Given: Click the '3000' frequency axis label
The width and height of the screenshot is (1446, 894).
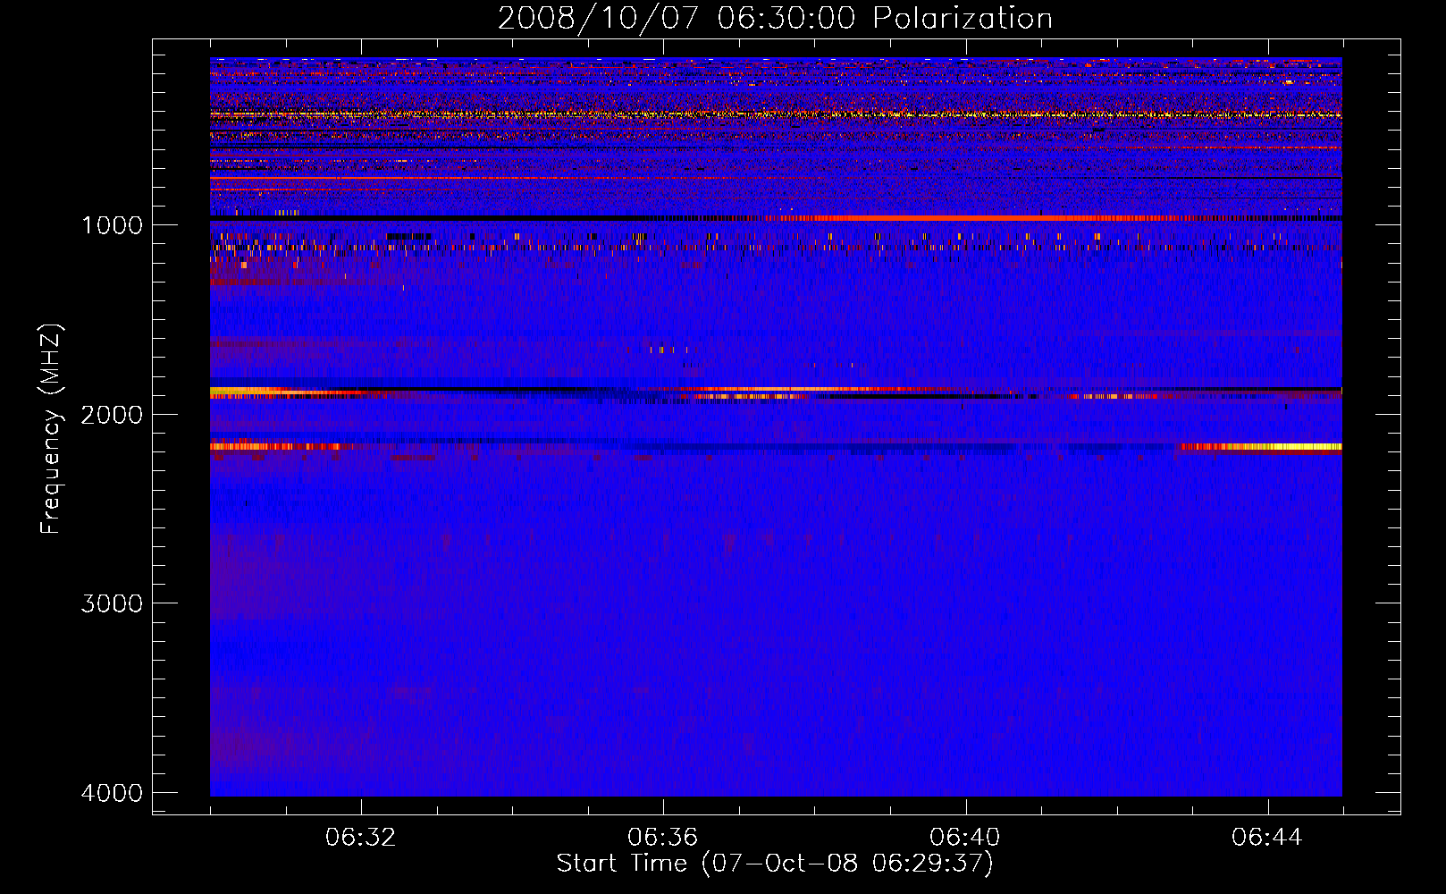Looking at the screenshot, I should tap(112, 603).
